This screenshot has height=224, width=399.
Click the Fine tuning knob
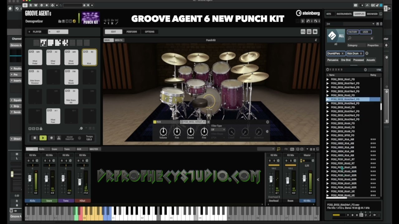[204, 132]
